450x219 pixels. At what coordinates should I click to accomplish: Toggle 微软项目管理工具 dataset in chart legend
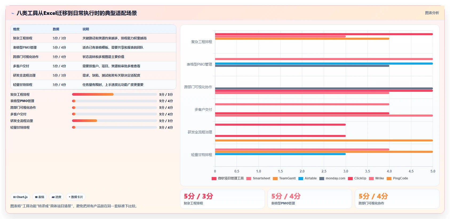click(228, 178)
